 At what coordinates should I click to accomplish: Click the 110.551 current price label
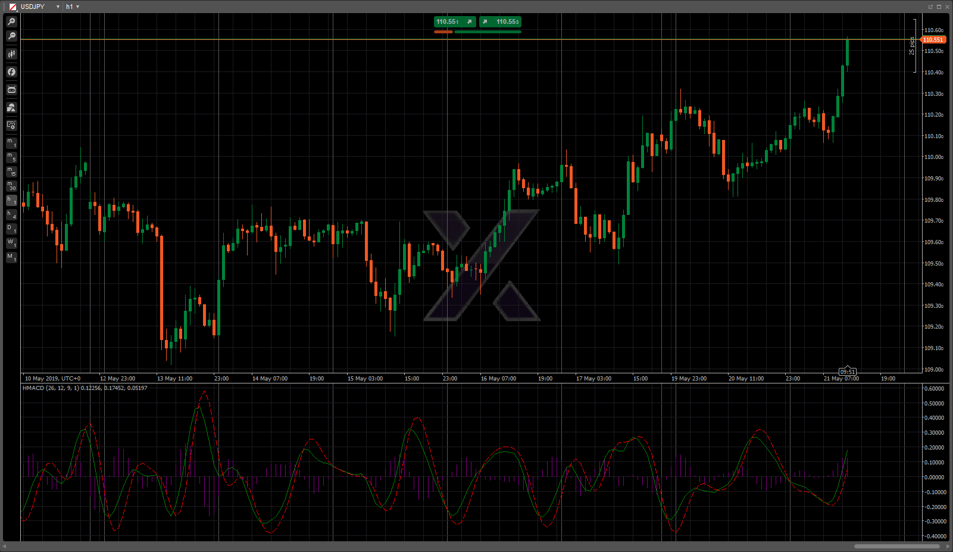pos(933,40)
